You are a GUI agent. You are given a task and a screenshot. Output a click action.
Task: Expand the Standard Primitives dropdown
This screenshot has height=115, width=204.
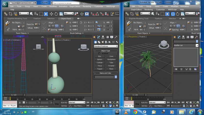106,46
